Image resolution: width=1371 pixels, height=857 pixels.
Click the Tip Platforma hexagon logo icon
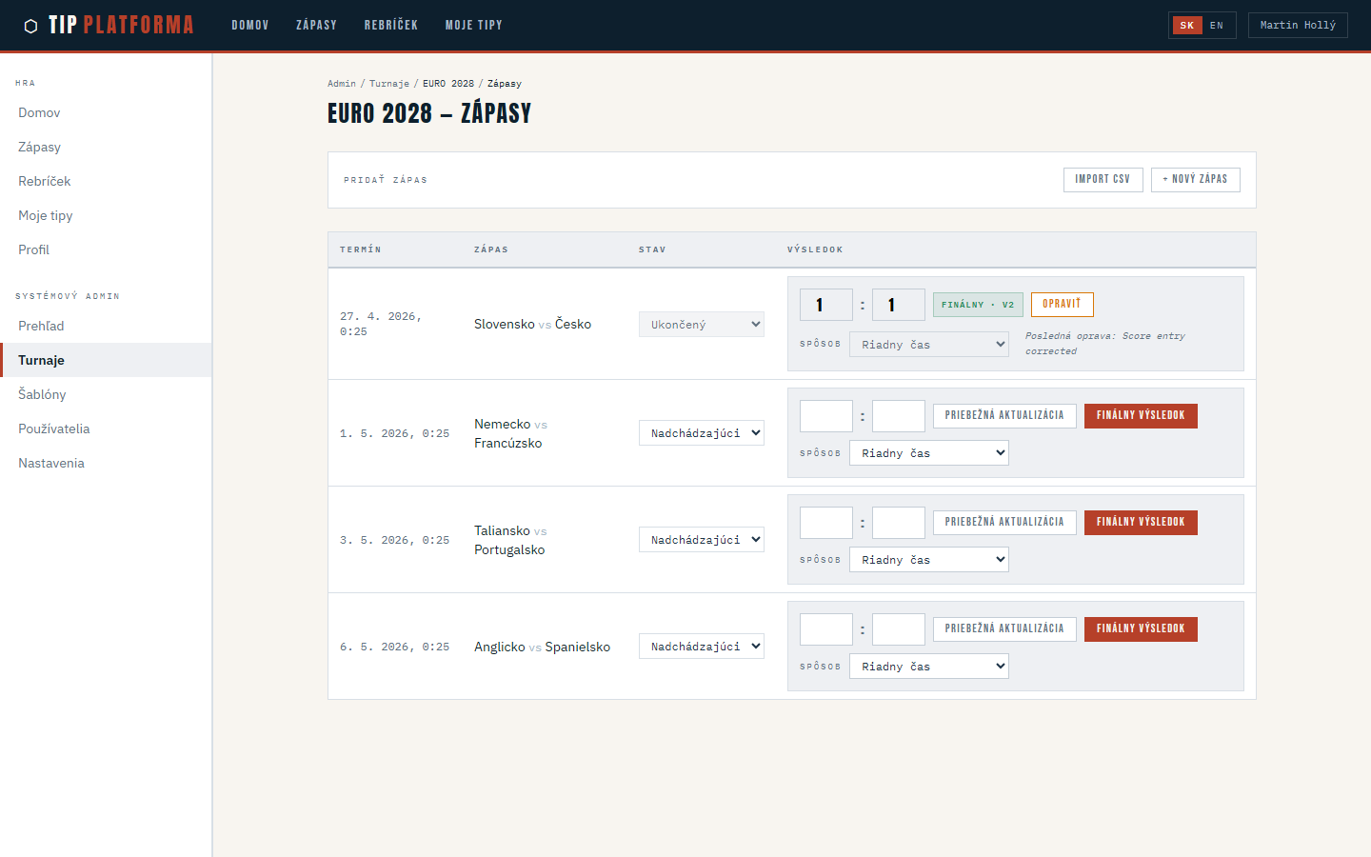pyautogui.click(x=30, y=26)
